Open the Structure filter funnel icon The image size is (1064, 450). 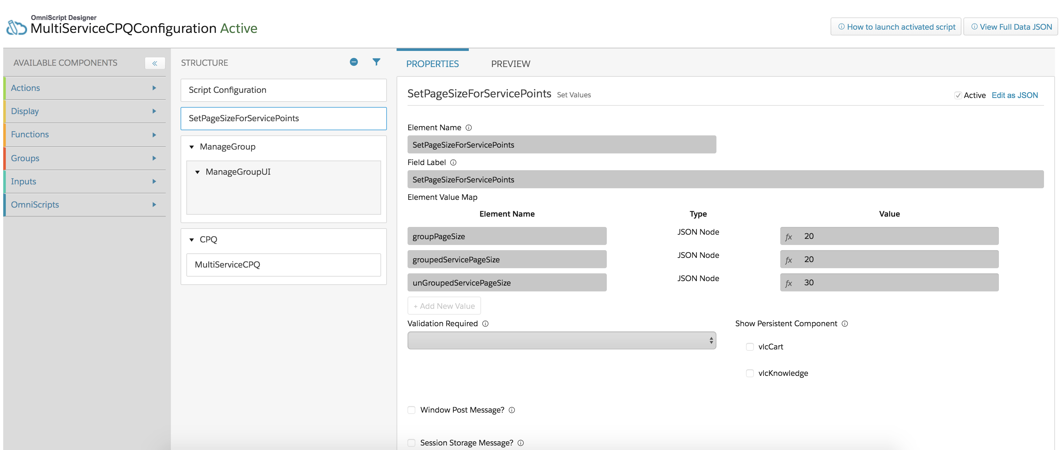point(376,62)
